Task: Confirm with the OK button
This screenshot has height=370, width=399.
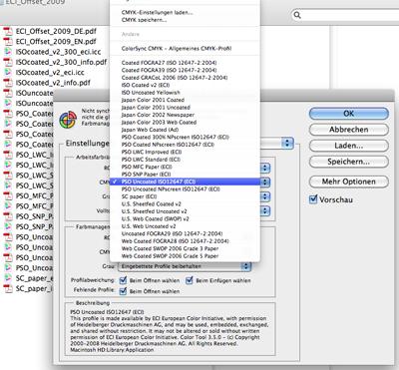Action: [349, 114]
